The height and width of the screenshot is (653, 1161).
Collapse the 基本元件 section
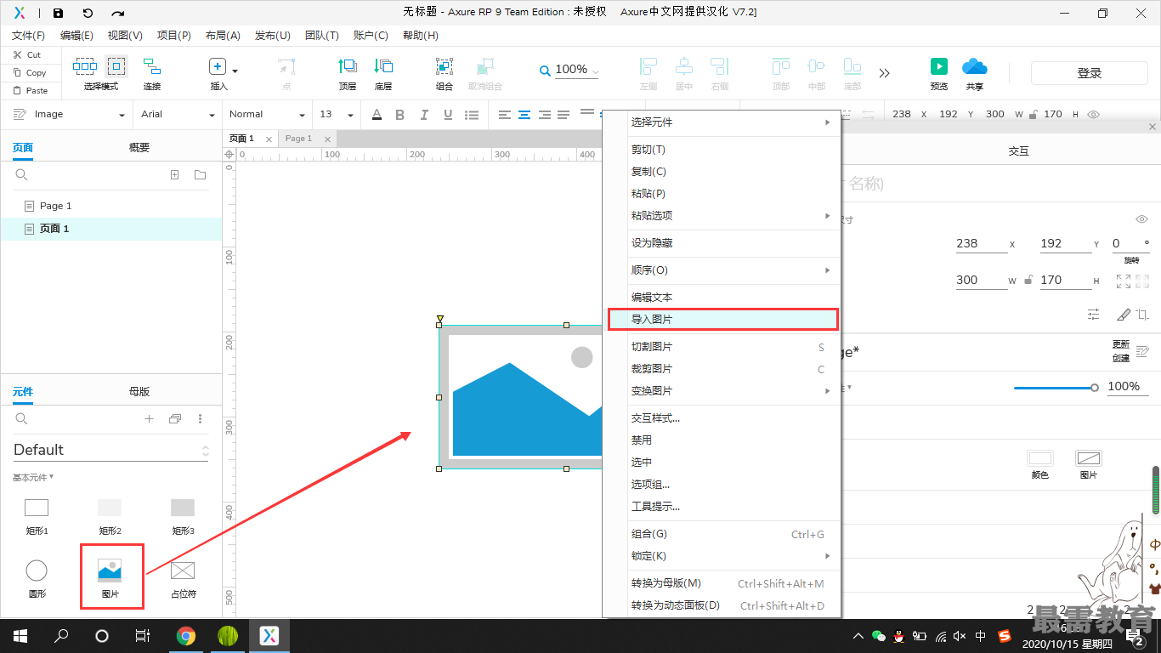coord(33,478)
